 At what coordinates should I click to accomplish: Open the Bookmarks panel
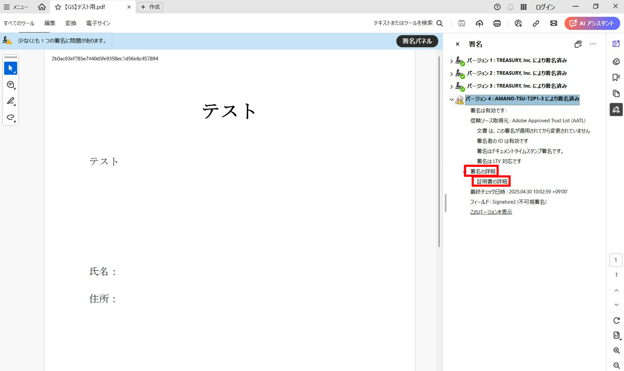click(x=616, y=77)
